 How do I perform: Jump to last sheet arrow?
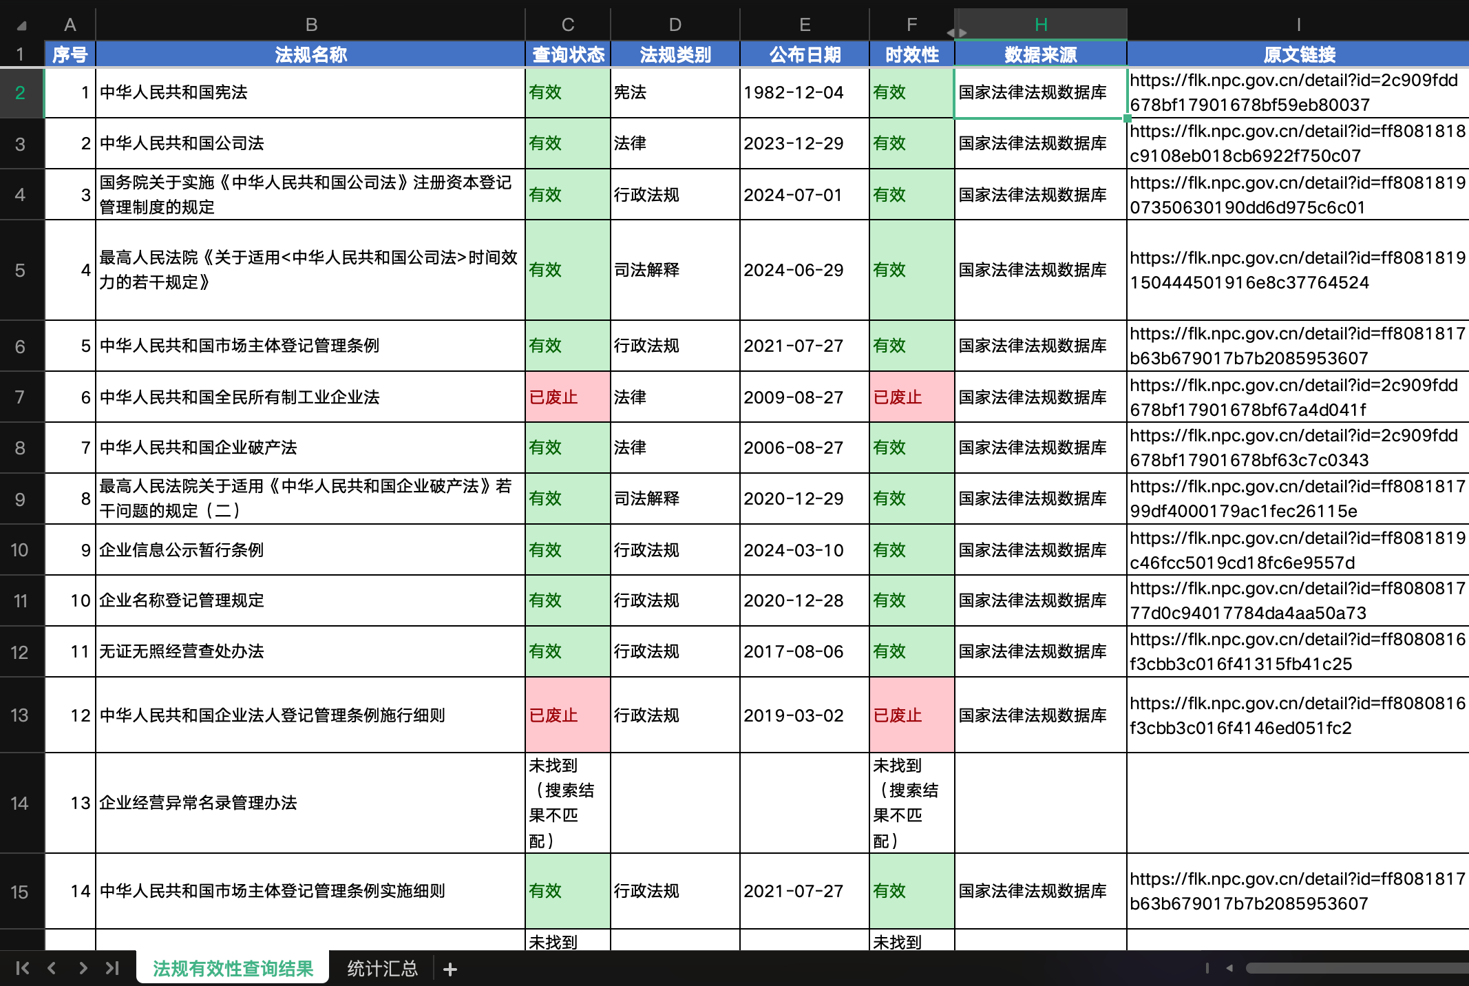tap(112, 968)
